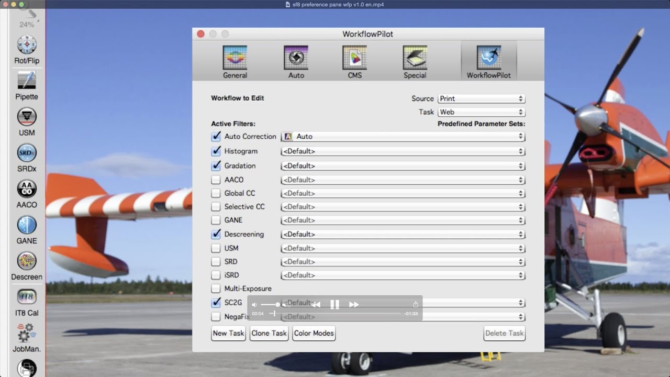Open the Source dropdown set to Print

pos(481,98)
